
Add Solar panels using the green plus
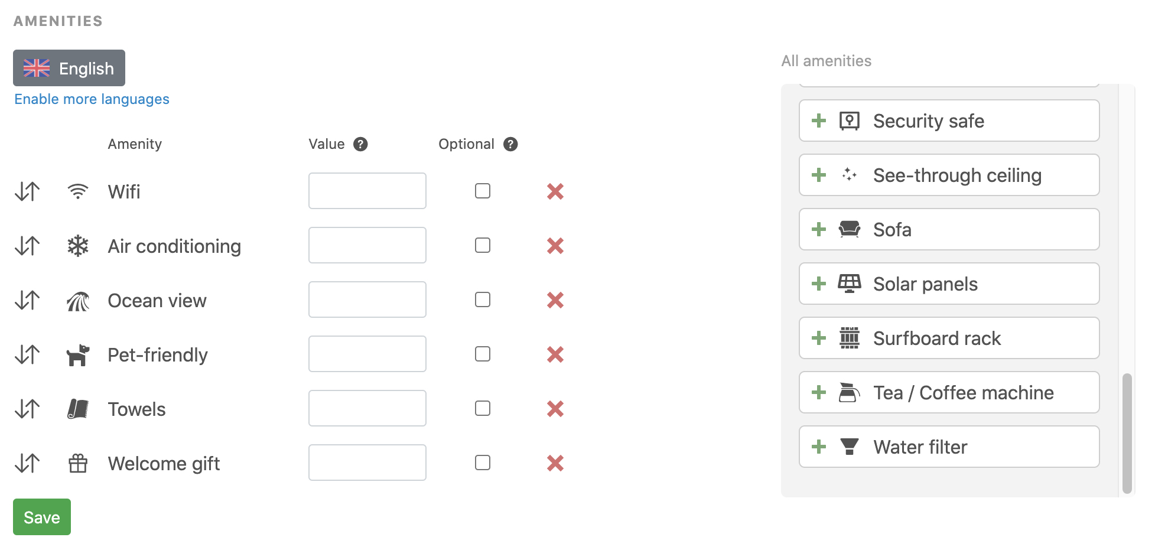tap(818, 284)
